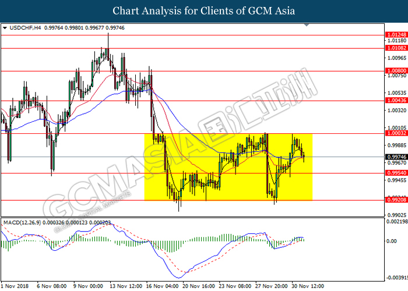Click the chart shift triangle marker

point(307,25)
